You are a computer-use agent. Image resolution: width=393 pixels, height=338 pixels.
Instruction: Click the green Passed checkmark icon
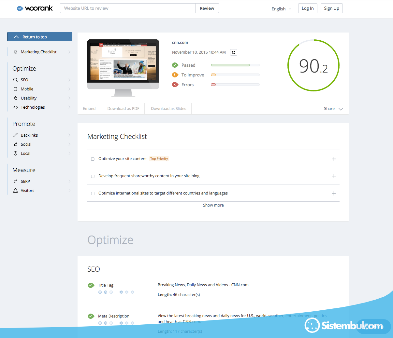coord(175,65)
